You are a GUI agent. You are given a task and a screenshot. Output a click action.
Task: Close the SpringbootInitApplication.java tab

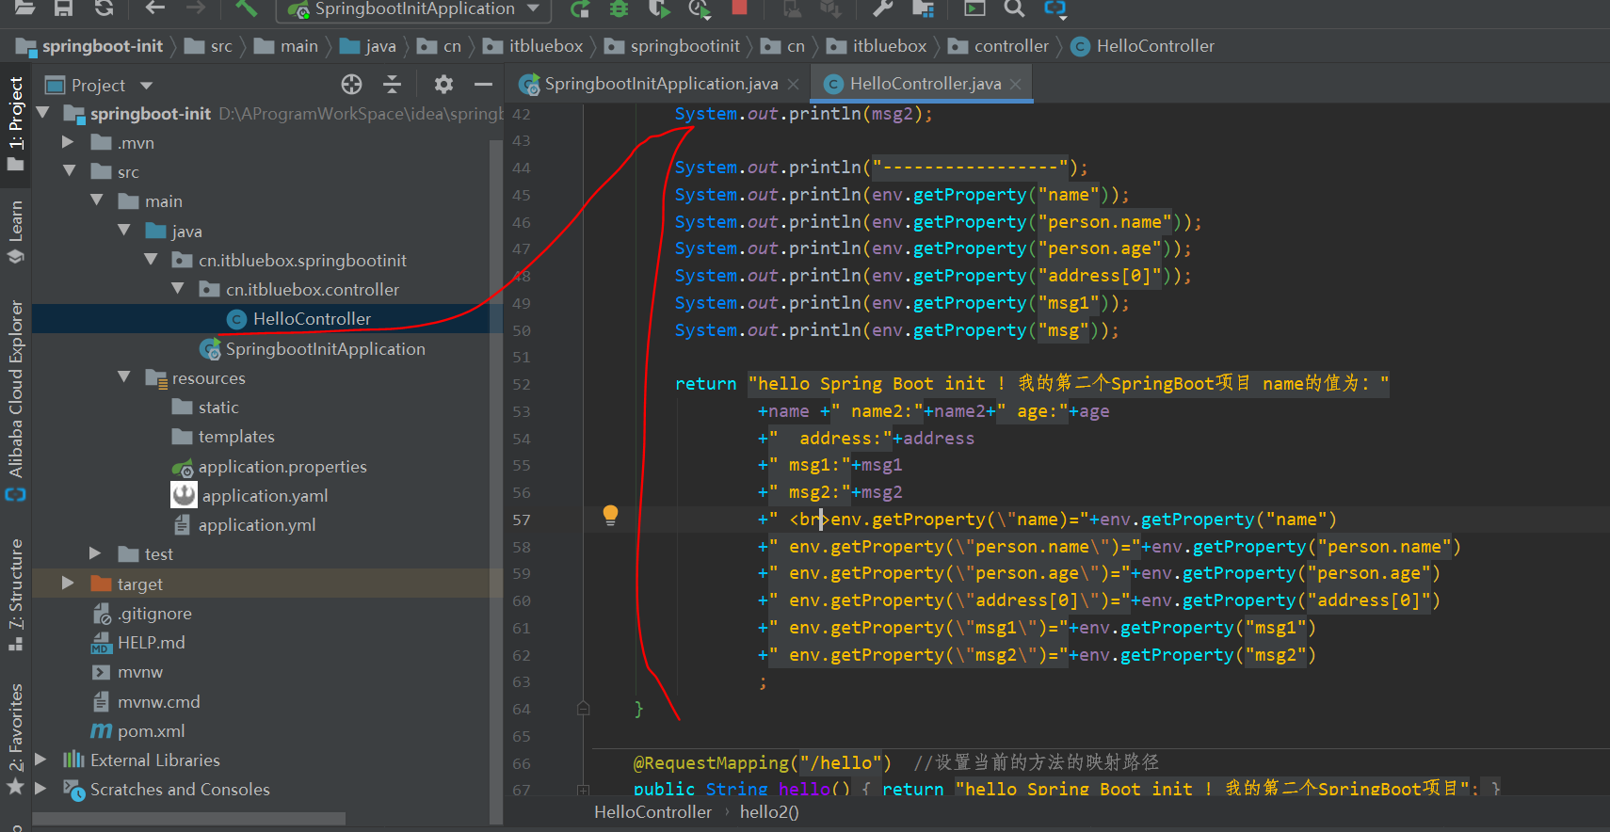(x=794, y=84)
